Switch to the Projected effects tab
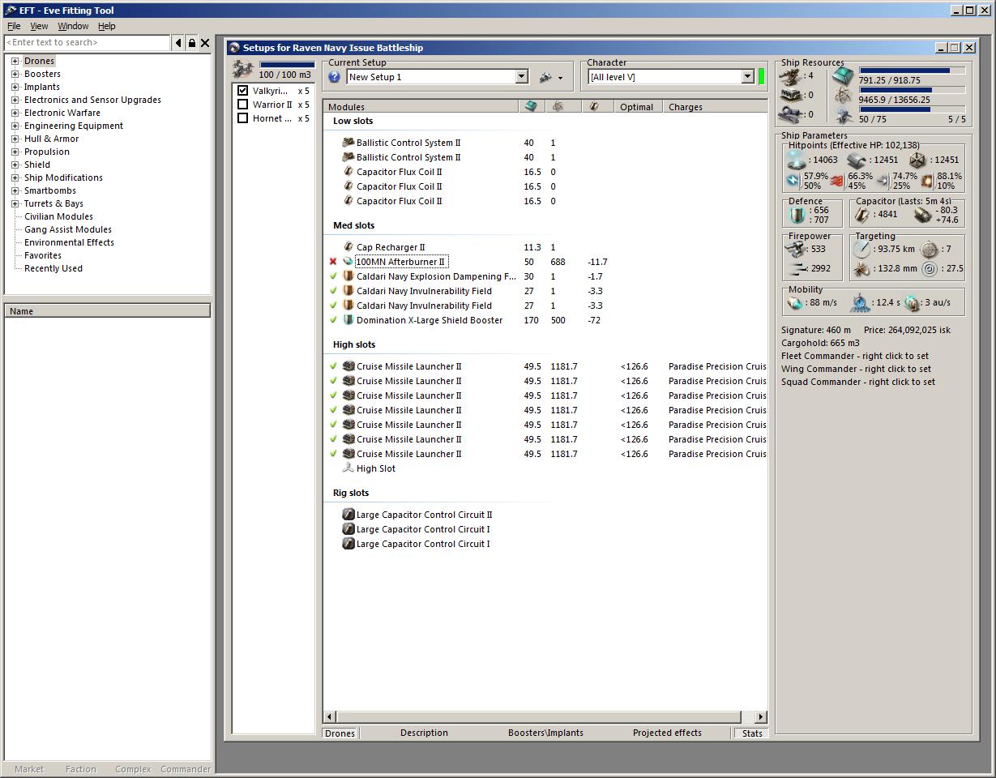996x778 pixels. click(667, 733)
